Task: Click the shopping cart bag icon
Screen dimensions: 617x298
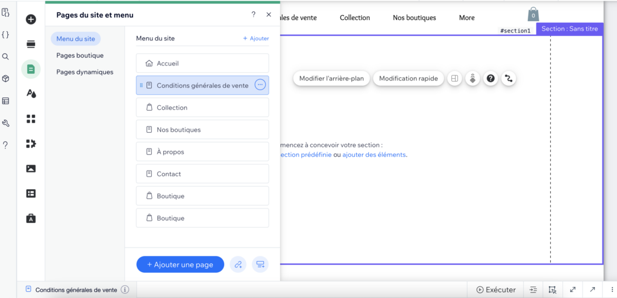Action: (x=533, y=14)
